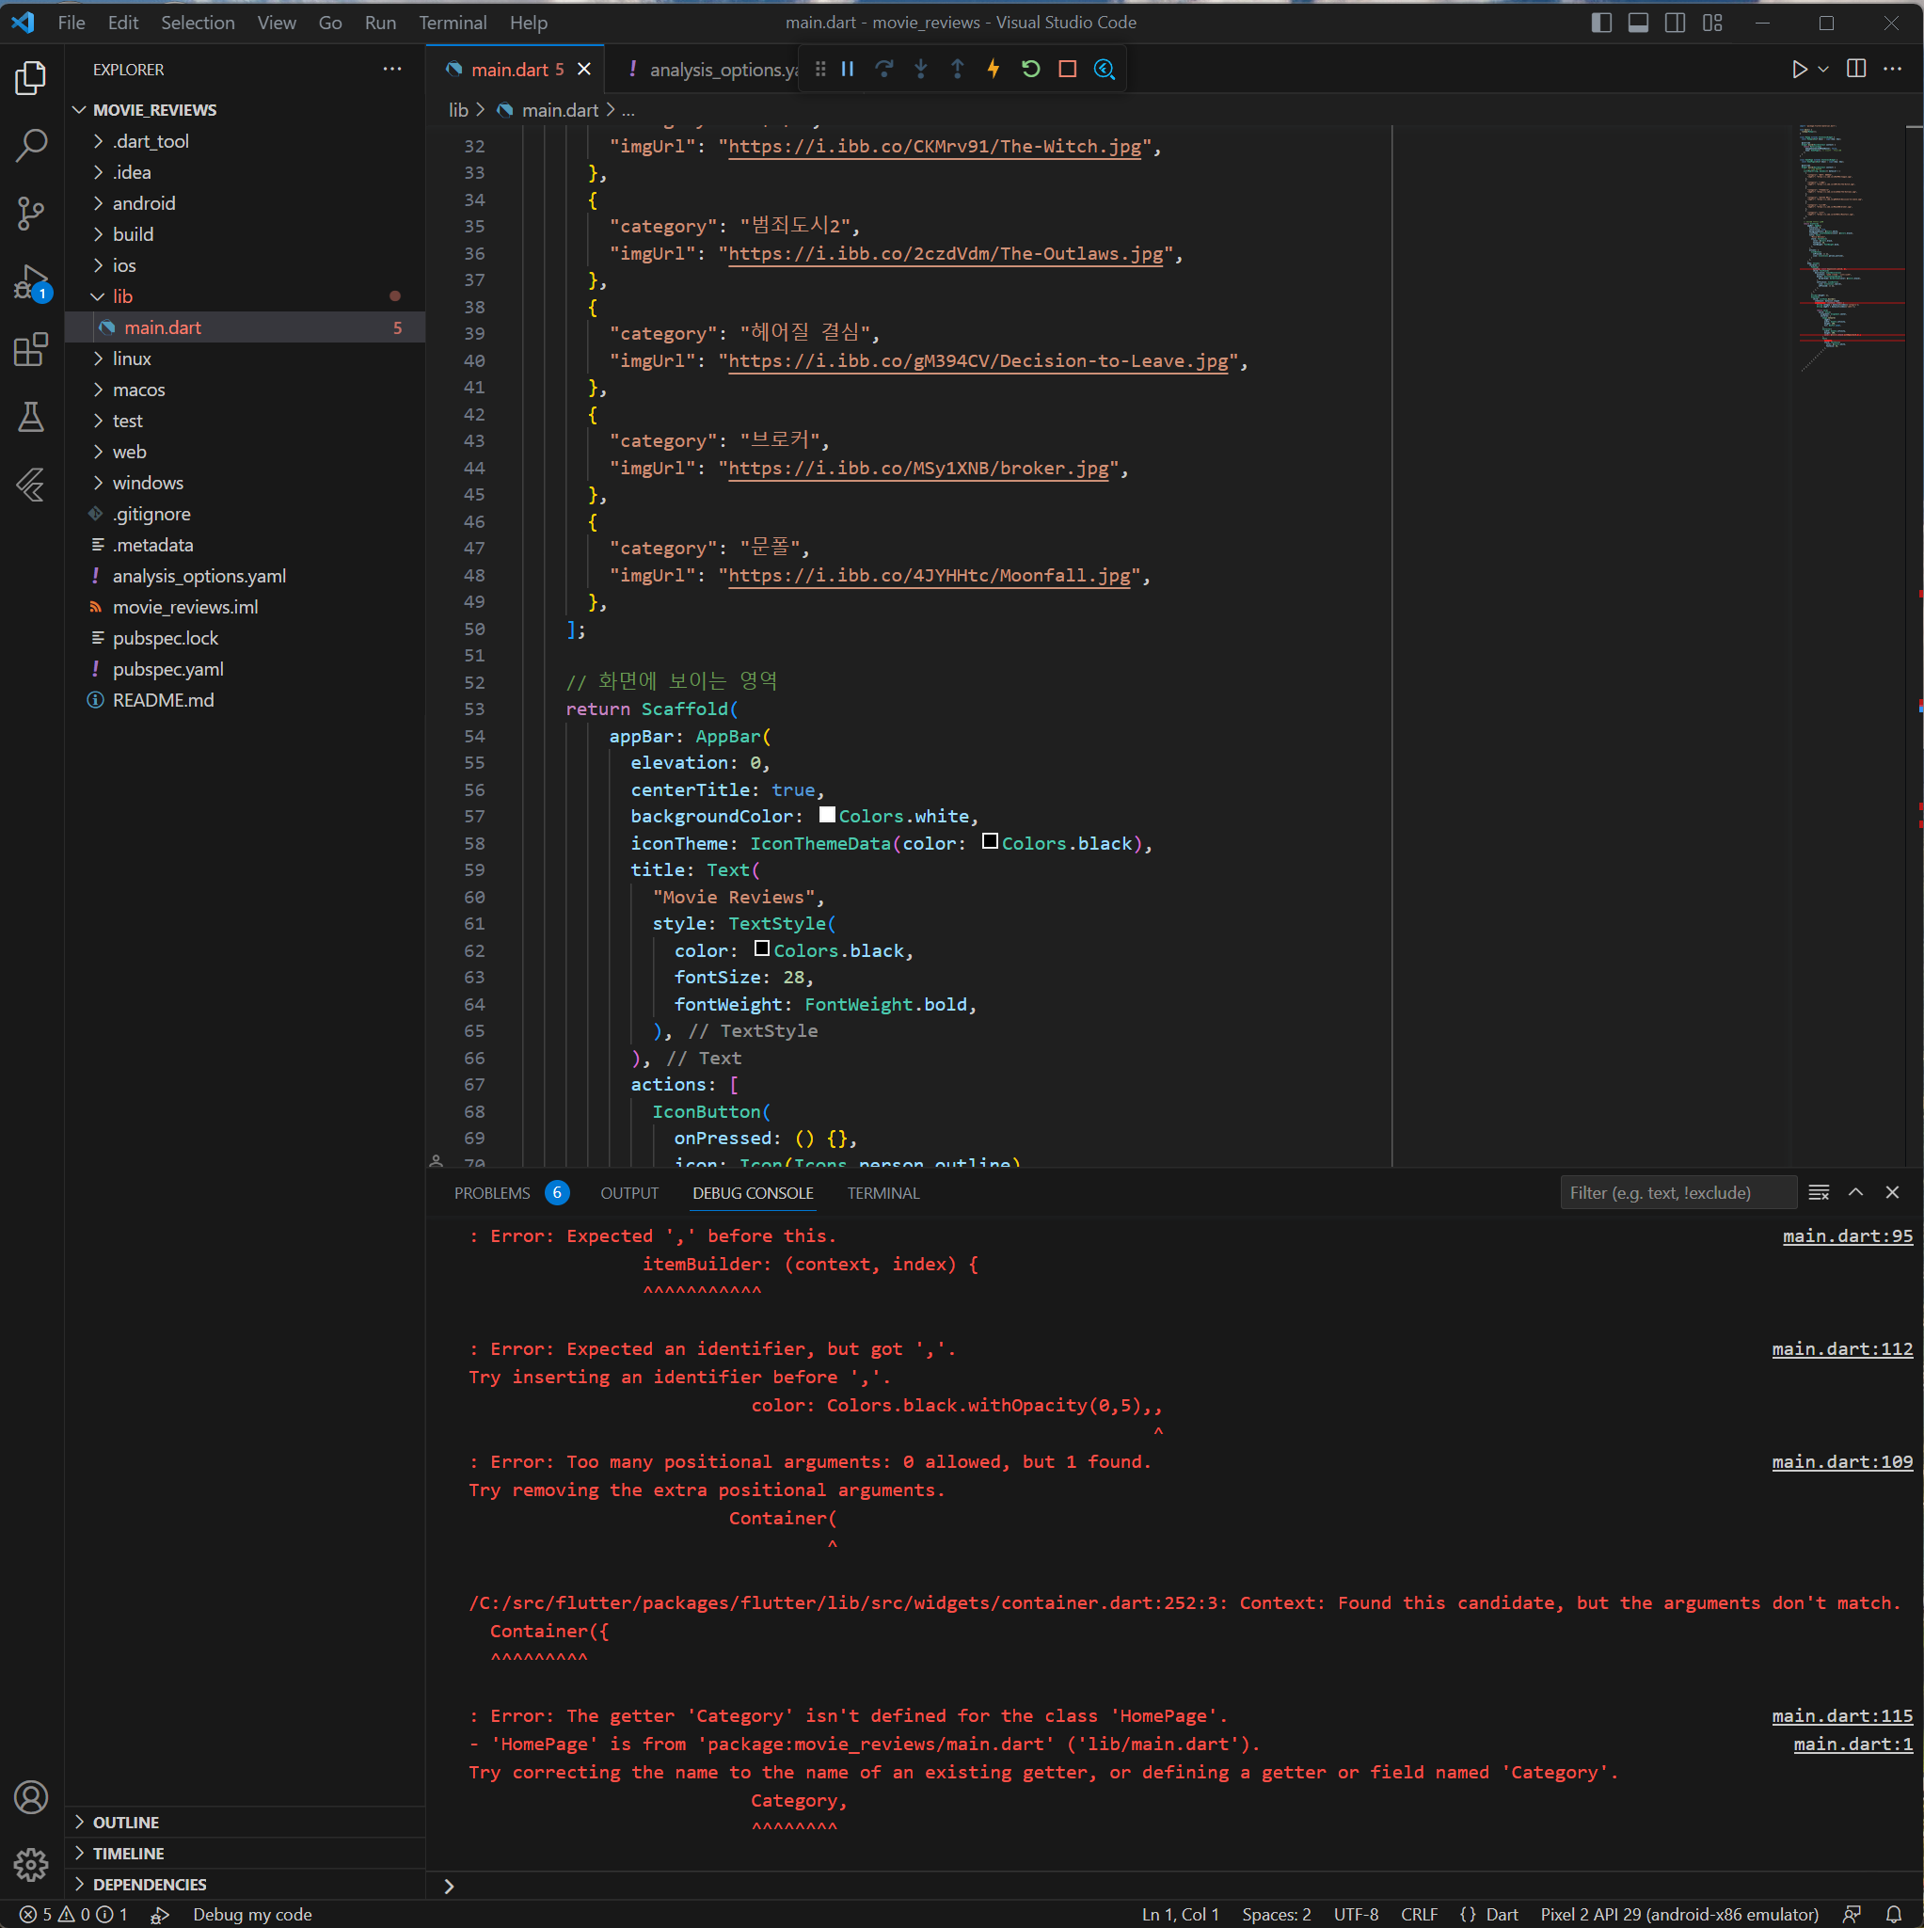The image size is (1924, 1928).
Task: Open main.dart:95 error link
Action: (x=1847, y=1235)
